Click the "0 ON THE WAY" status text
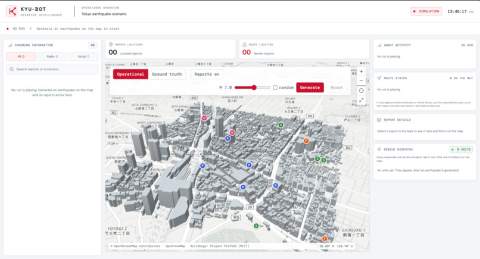Viewport: 480px width, 259px height. click(x=462, y=78)
